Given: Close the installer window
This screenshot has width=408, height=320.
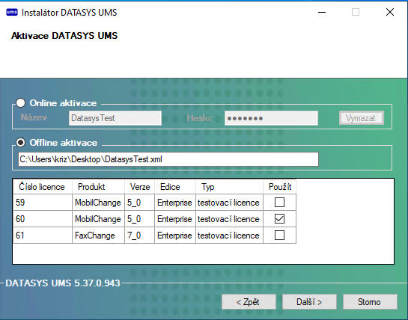Looking at the screenshot, I should pyautogui.click(x=390, y=12).
